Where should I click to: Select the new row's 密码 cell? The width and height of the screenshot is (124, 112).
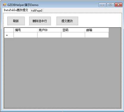[x=73, y=35]
